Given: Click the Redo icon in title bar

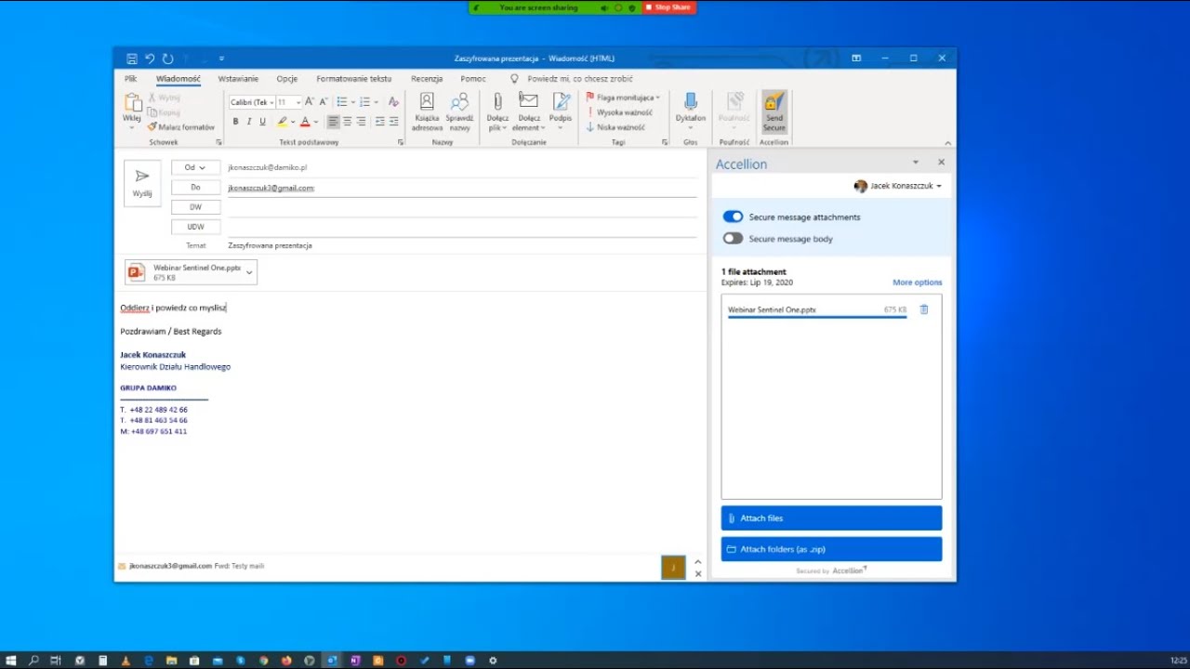Looking at the screenshot, I should click(x=167, y=59).
